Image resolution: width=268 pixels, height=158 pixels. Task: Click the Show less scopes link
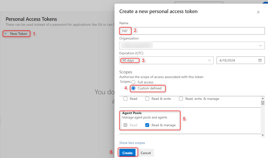[132, 143]
